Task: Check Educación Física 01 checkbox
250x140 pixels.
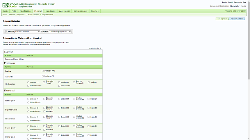Action: tap(44, 99)
